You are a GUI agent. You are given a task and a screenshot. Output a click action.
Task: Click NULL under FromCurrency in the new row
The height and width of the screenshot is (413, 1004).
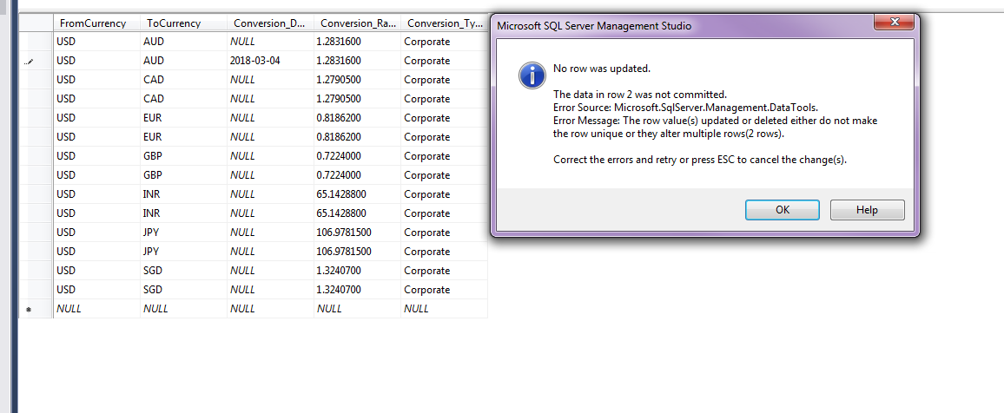tap(97, 309)
